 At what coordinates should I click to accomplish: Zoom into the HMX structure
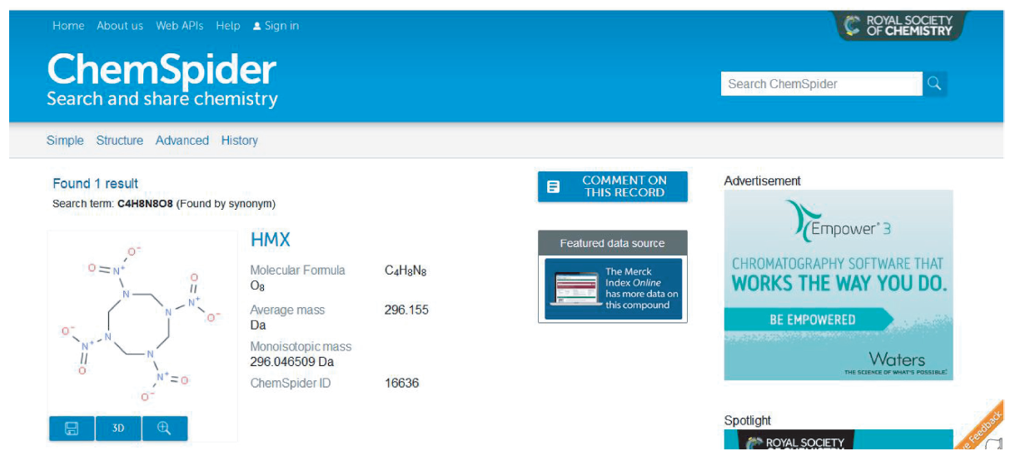[x=164, y=428]
